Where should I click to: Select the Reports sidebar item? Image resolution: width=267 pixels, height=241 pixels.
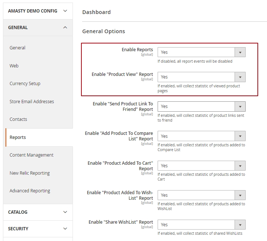click(18, 137)
